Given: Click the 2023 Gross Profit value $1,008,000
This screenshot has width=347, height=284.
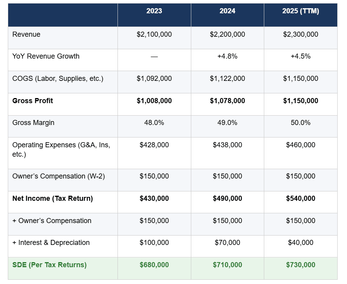Looking at the screenshot, I should (x=154, y=101).
